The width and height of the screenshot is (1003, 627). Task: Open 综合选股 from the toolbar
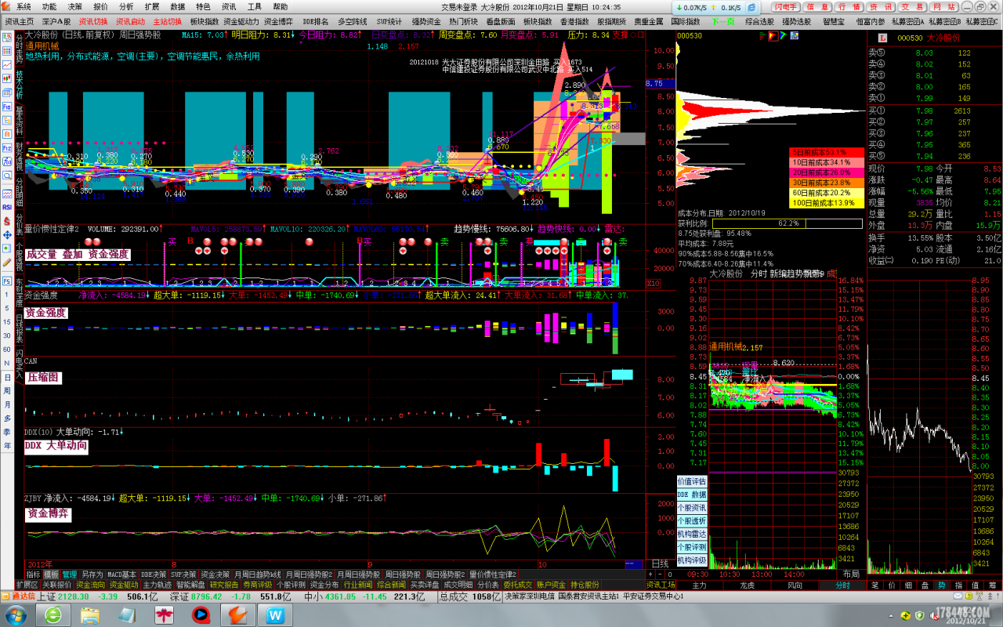(x=759, y=21)
